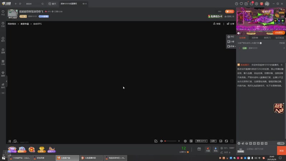Expand the 录像 recording dropdown
This screenshot has height=161, width=286.
(231, 47)
